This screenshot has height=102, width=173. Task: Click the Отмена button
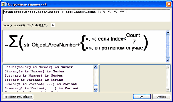tap(161, 97)
